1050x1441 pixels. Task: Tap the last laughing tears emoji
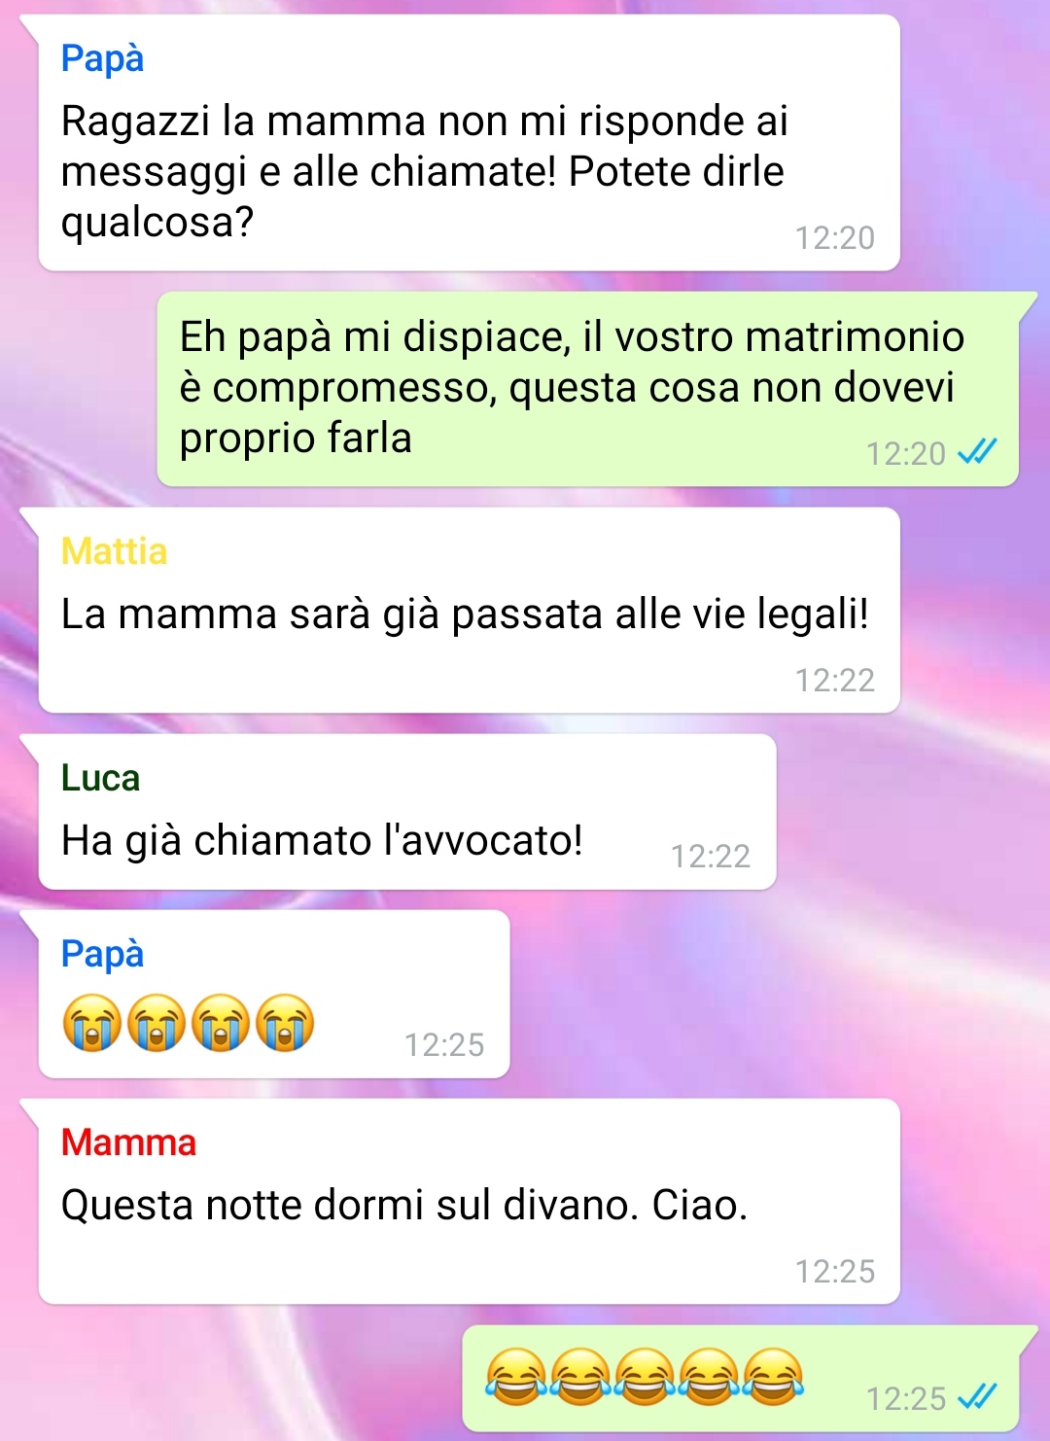tap(774, 1377)
